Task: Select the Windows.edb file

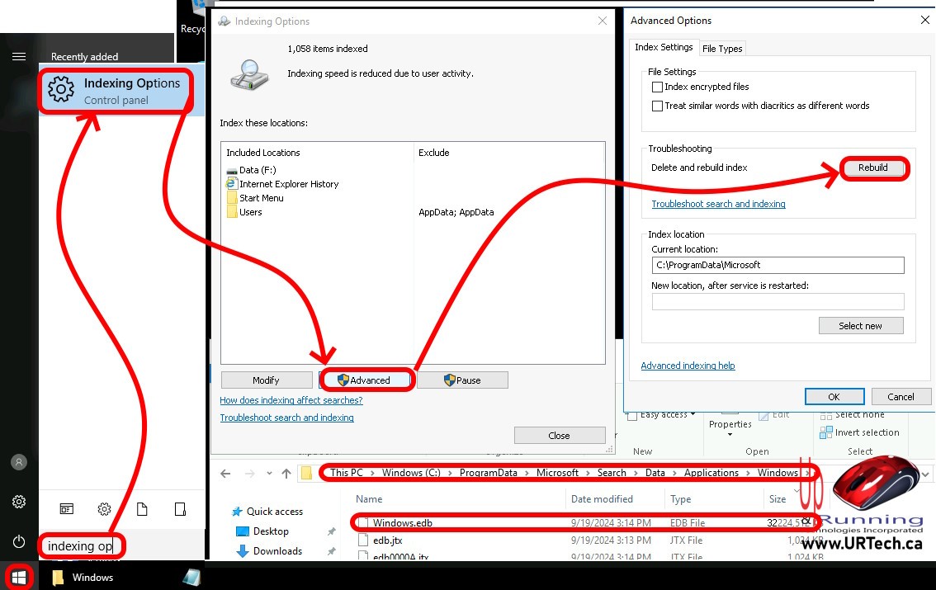Action: click(402, 522)
